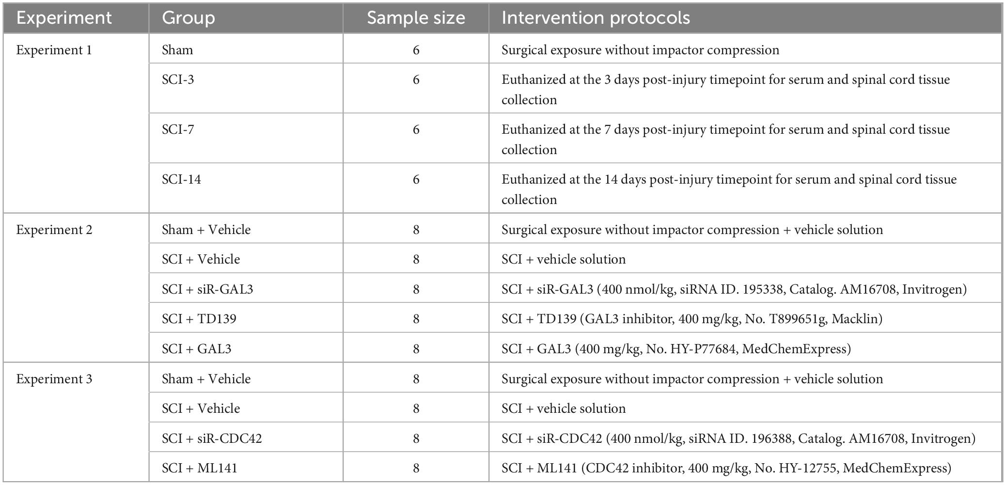1006x485 pixels.
Task: Click the SCI + siR-CDC42 group cell
Action: (212, 438)
